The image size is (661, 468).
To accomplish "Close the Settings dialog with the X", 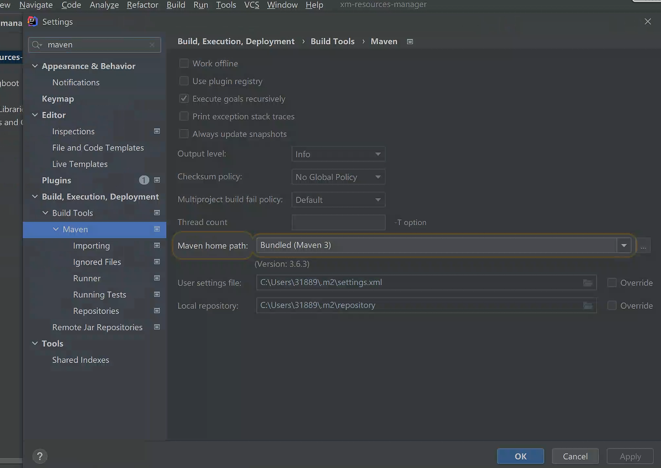I will [647, 22].
